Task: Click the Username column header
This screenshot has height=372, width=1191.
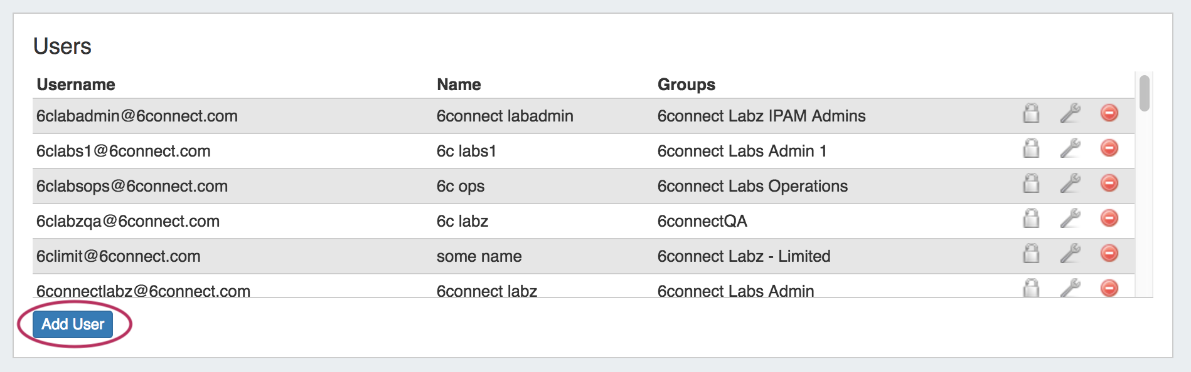Action: click(x=76, y=85)
